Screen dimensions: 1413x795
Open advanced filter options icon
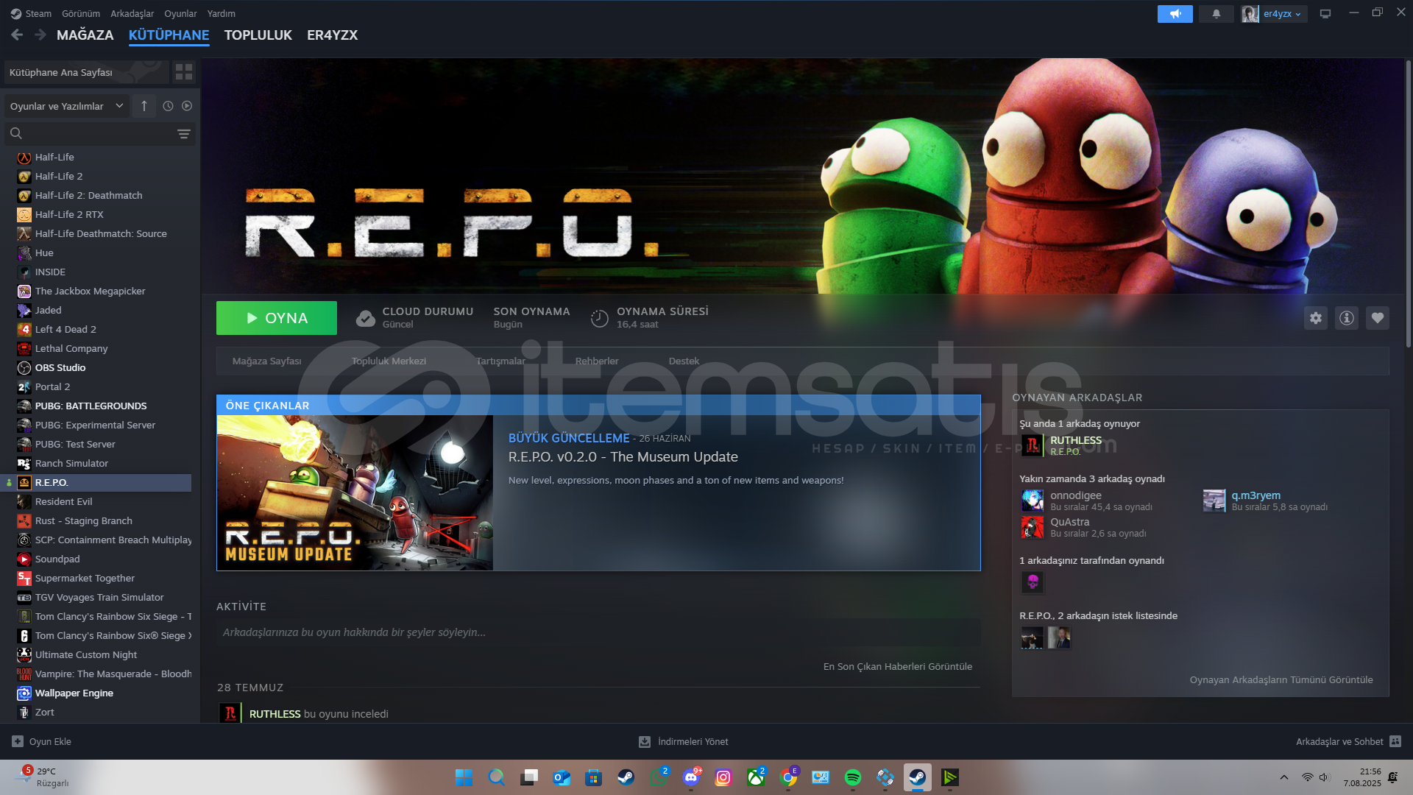click(x=184, y=134)
